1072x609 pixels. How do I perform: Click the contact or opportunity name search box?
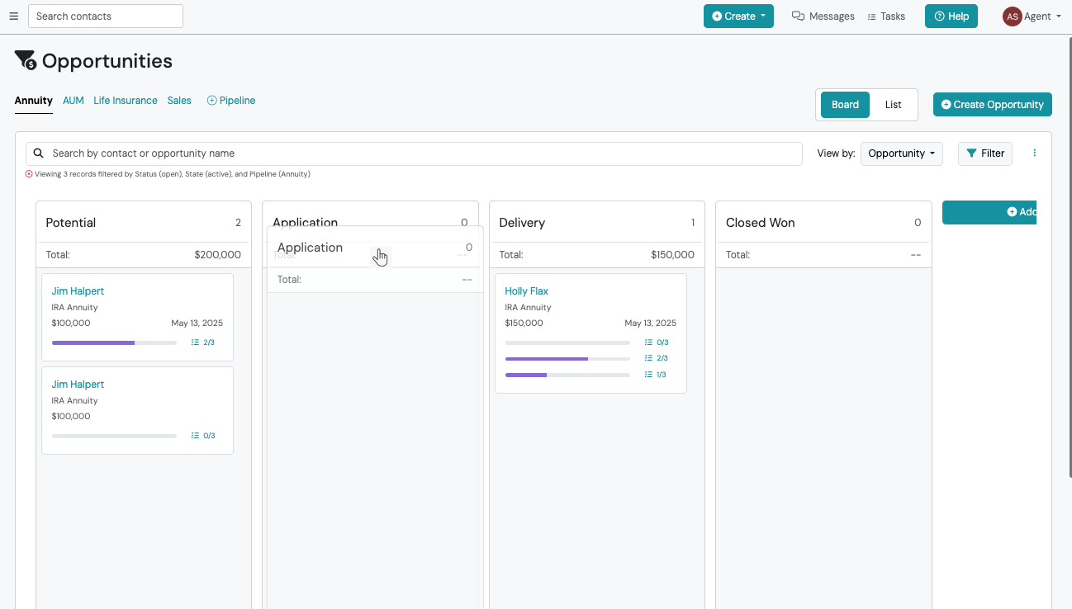(414, 153)
